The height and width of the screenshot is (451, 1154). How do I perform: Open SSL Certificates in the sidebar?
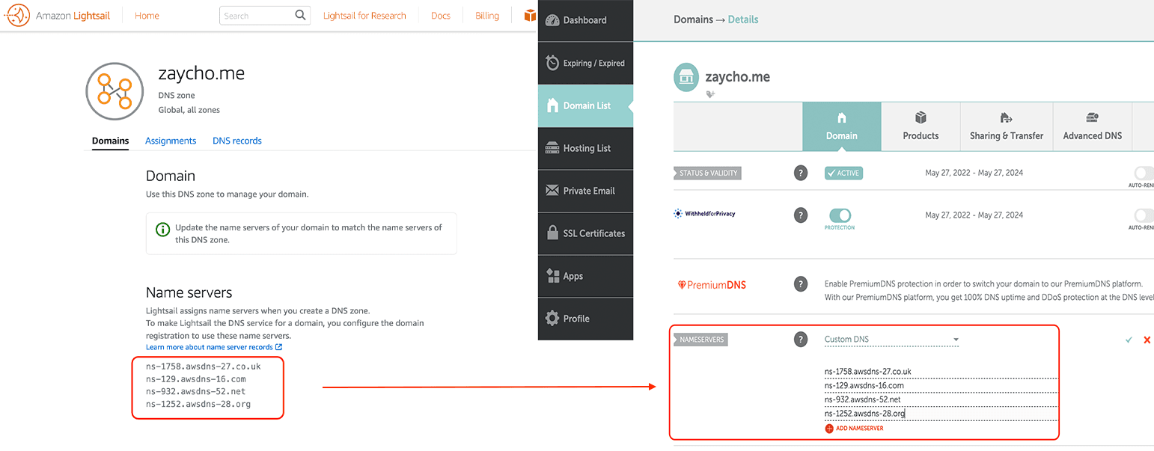click(585, 233)
